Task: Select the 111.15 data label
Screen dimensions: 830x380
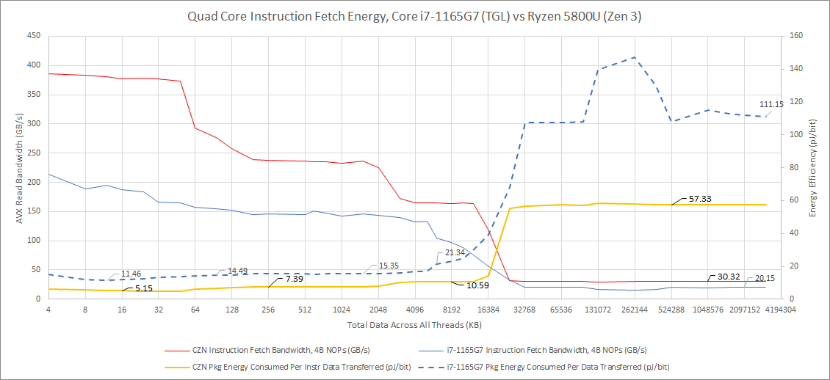Action: (771, 104)
